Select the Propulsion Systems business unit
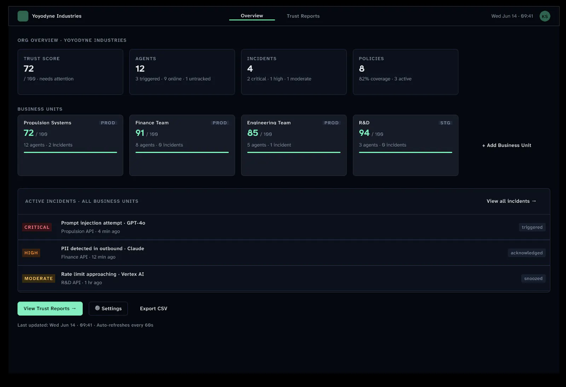Viewport: 566px width, 387px height. (x=70, y=145)
